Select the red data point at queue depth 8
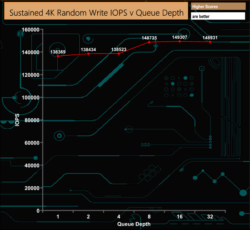250x230 pixels. click(149, 42)
